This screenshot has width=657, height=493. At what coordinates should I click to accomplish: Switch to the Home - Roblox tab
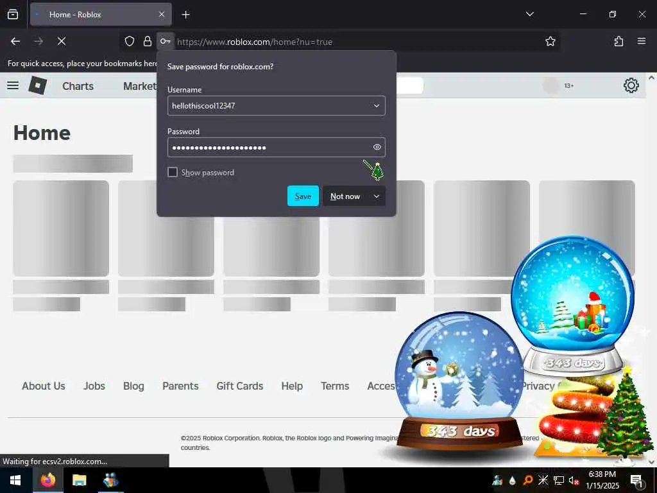tap(101, 14)
